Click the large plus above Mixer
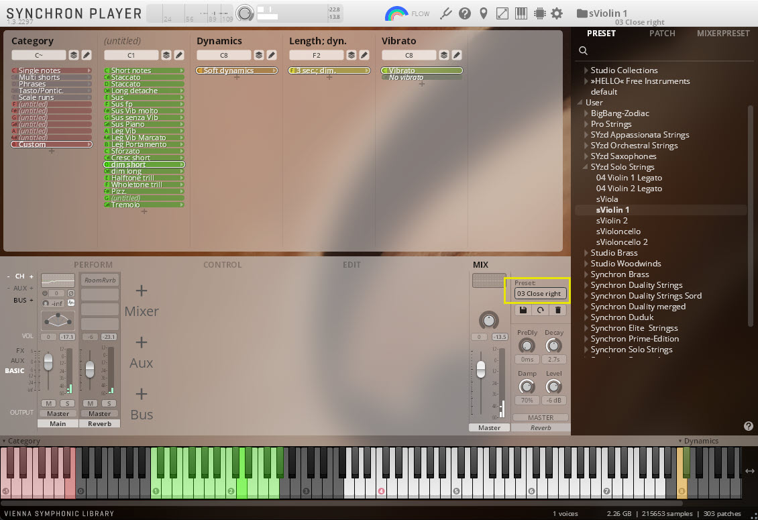 (141, 291)
